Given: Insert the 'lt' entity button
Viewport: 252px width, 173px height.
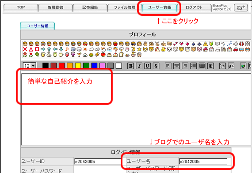Looking at the screenshot, I should pos(222,66).
